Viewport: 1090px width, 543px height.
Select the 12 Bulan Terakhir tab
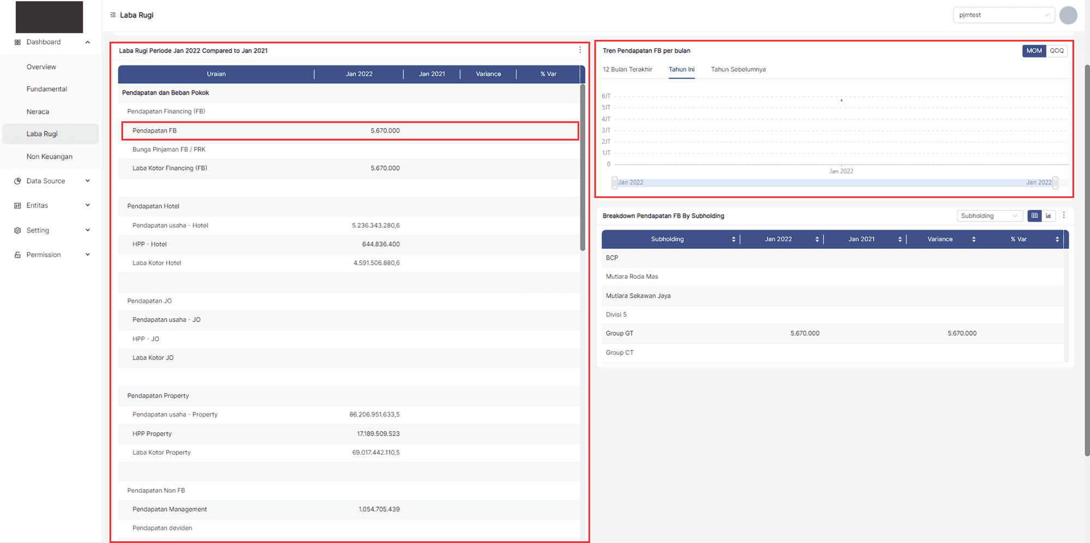[627, 70]
